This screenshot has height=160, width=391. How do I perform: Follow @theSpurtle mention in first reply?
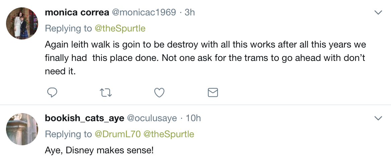click(x=120, y=28)
